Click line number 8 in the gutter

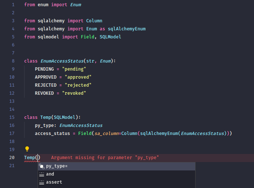[x=13, y=61]
